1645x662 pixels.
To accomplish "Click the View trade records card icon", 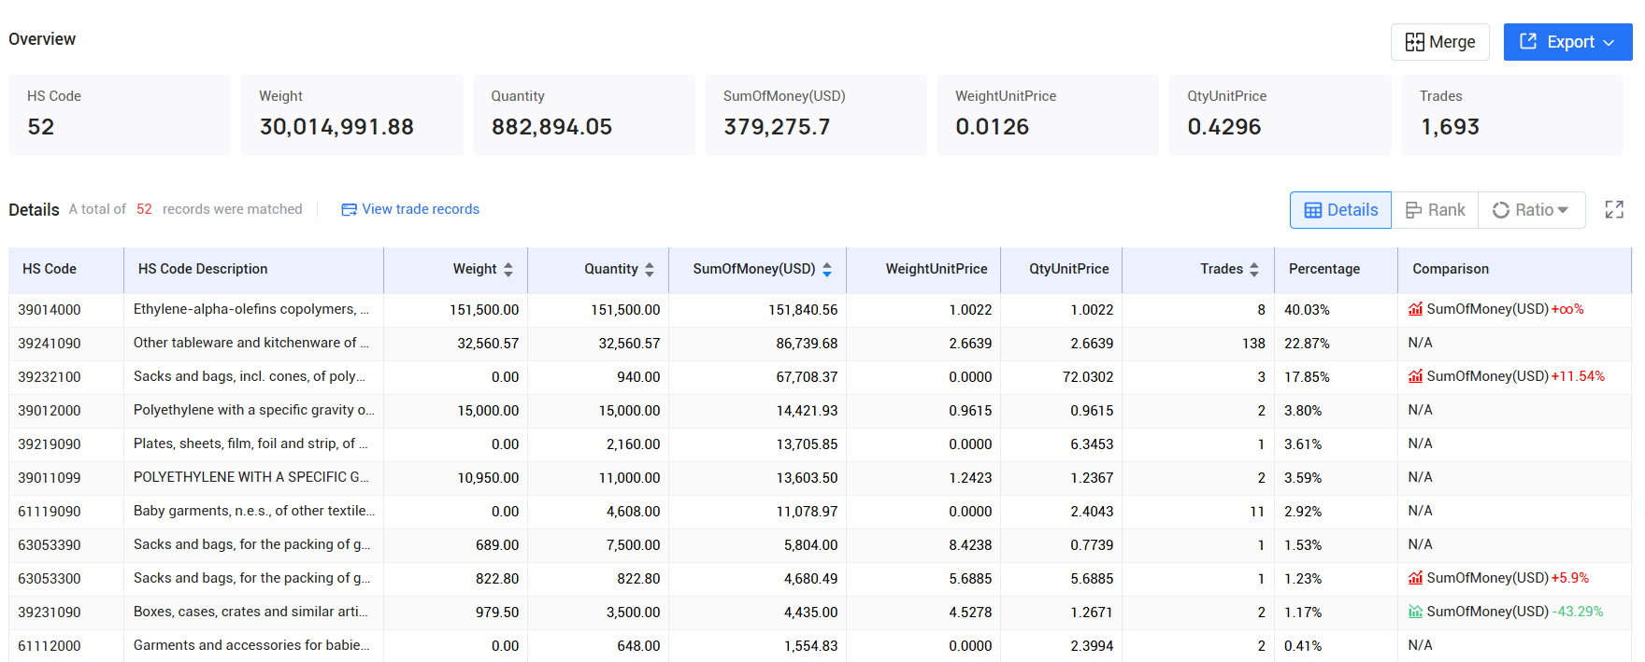I will point(349,210).
